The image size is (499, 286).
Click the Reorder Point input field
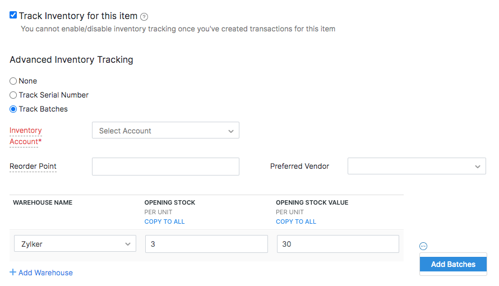click(165, 167)
